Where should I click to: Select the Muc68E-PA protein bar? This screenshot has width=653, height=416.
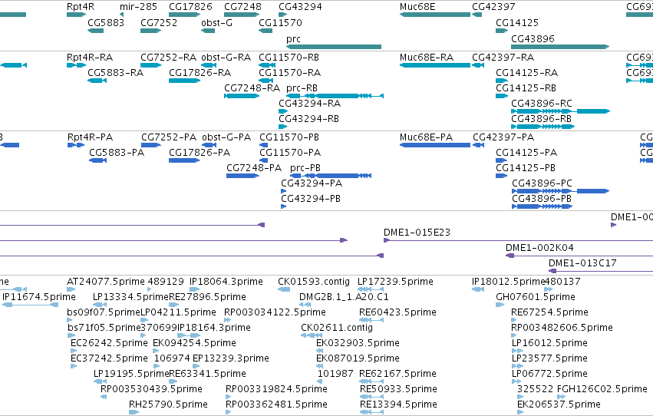coord(435,145)
